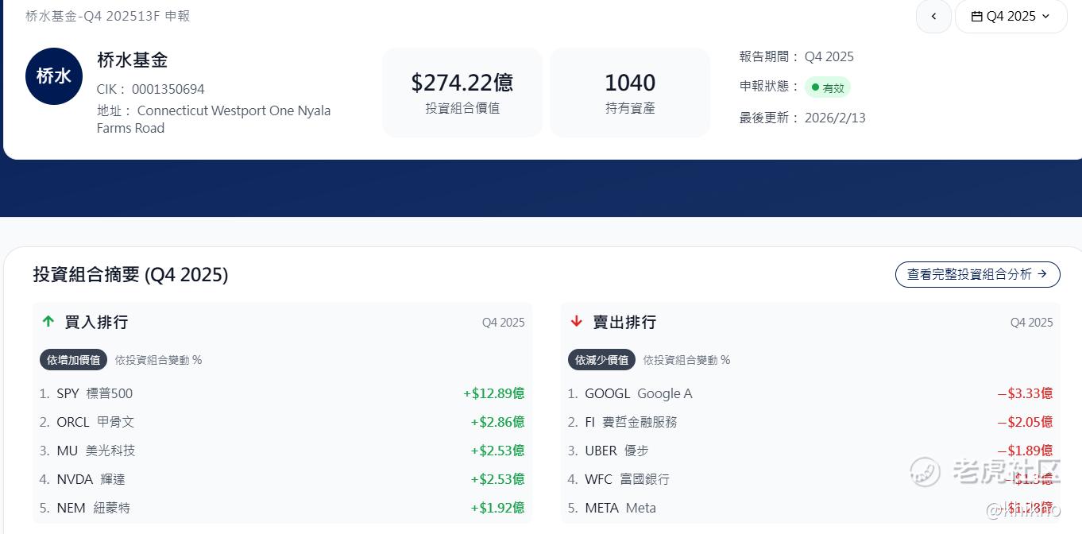Open the GOOGL Google A row
This screenshot has width=1082, height=534.
pyautogui.click(x=810, y=393)
